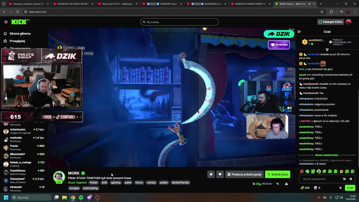The image size is (359, 202).
Task: Open the hamburger sidebar menu
Action: (x=6, y=22)
